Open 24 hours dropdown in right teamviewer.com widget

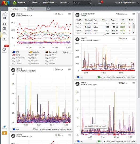123,39
